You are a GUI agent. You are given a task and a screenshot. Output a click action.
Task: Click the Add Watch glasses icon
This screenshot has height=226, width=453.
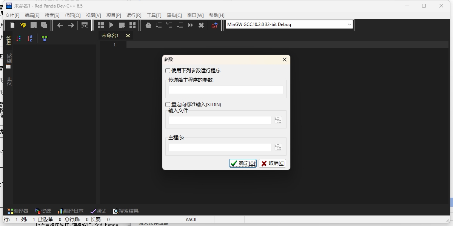point(214,25)
